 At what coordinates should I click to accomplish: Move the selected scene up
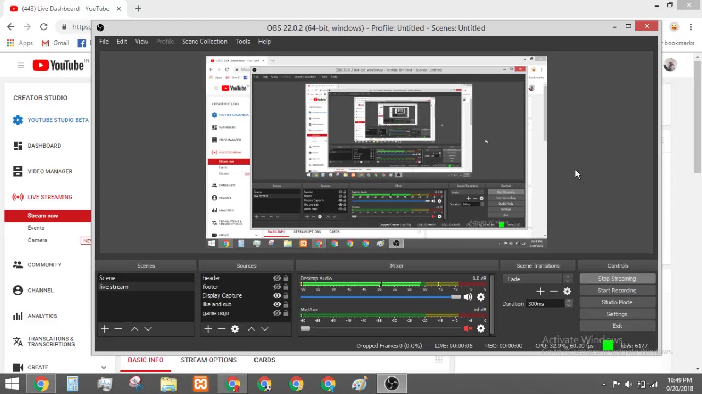tap(134, 329)
